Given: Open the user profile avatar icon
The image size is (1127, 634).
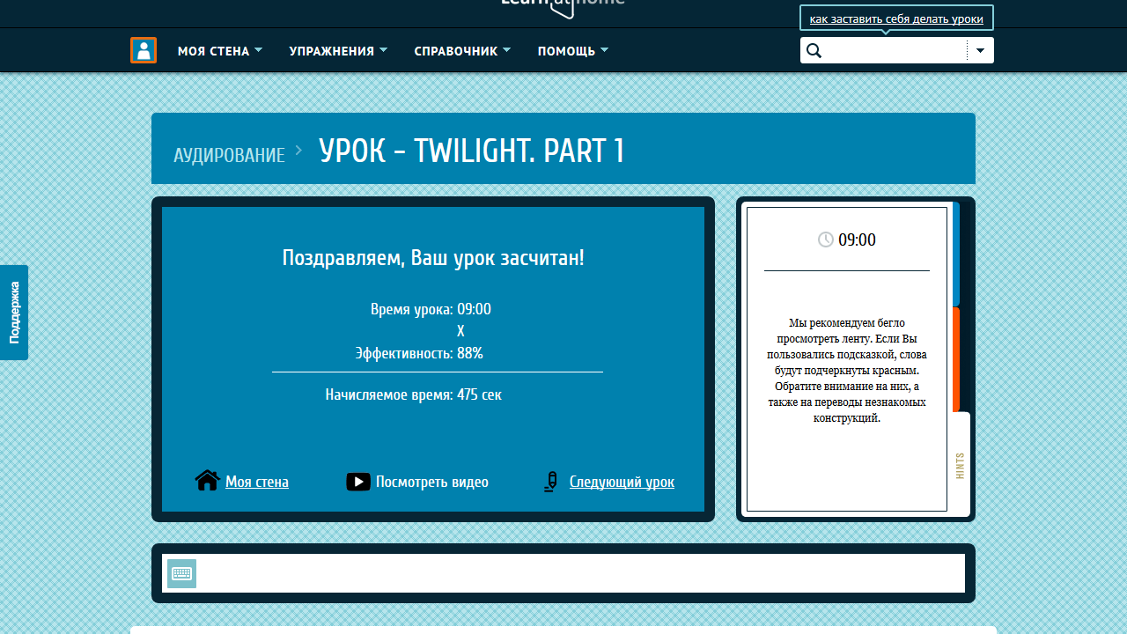Looking at the screenshot, I should pyautogui.click(x=144, y=50).
